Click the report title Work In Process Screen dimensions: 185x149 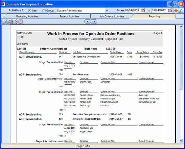pyautogui.click(x=91, y=34)
